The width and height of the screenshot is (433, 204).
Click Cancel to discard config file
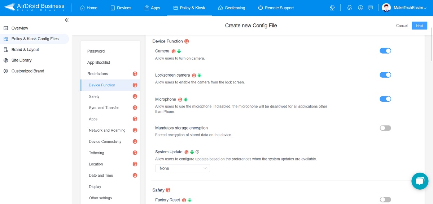[402, 26]
